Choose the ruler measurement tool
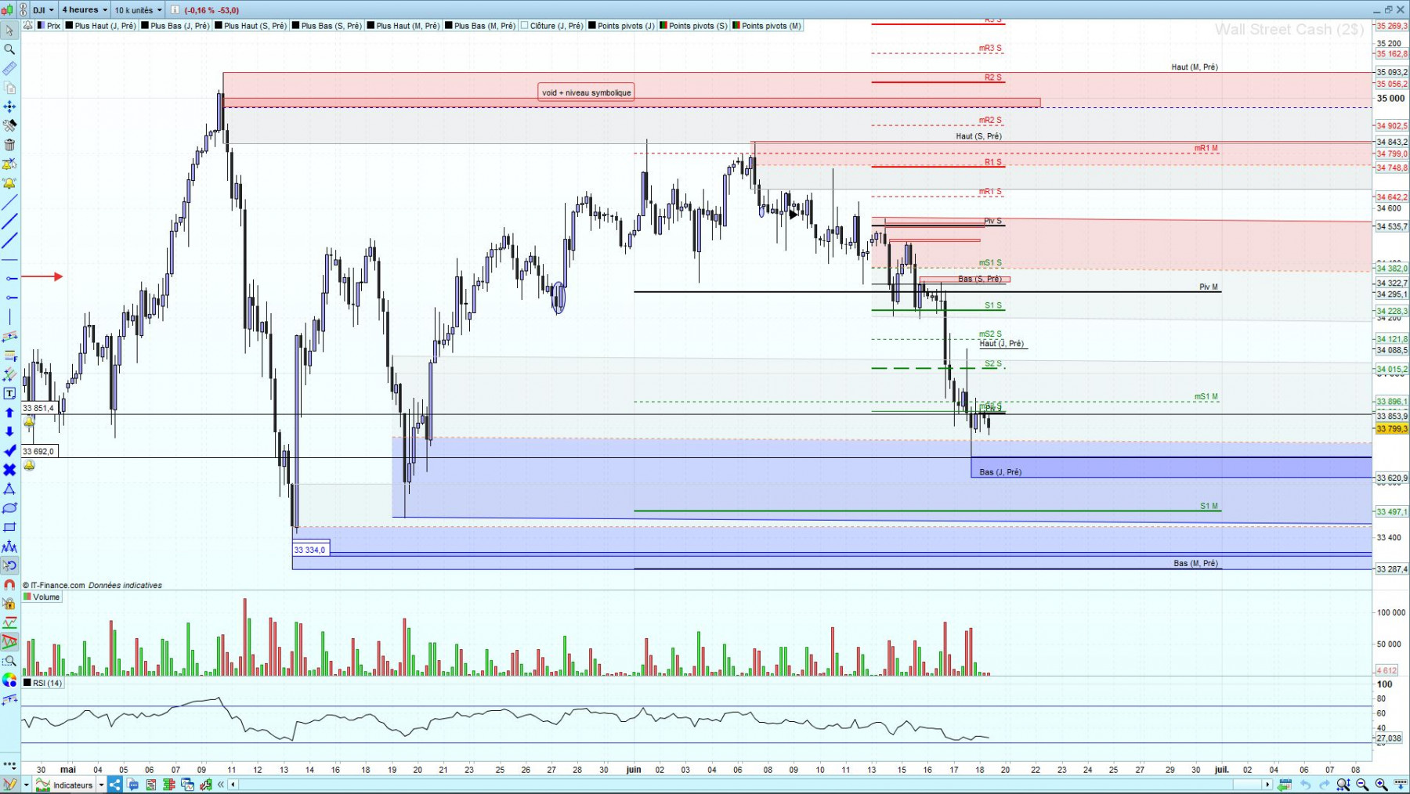 click(9, 68)
